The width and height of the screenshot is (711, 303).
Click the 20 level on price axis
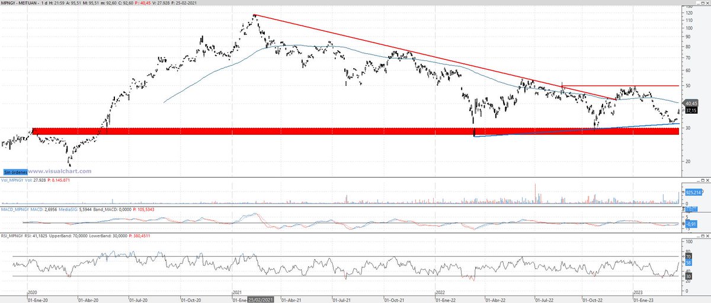coord(687,161)
